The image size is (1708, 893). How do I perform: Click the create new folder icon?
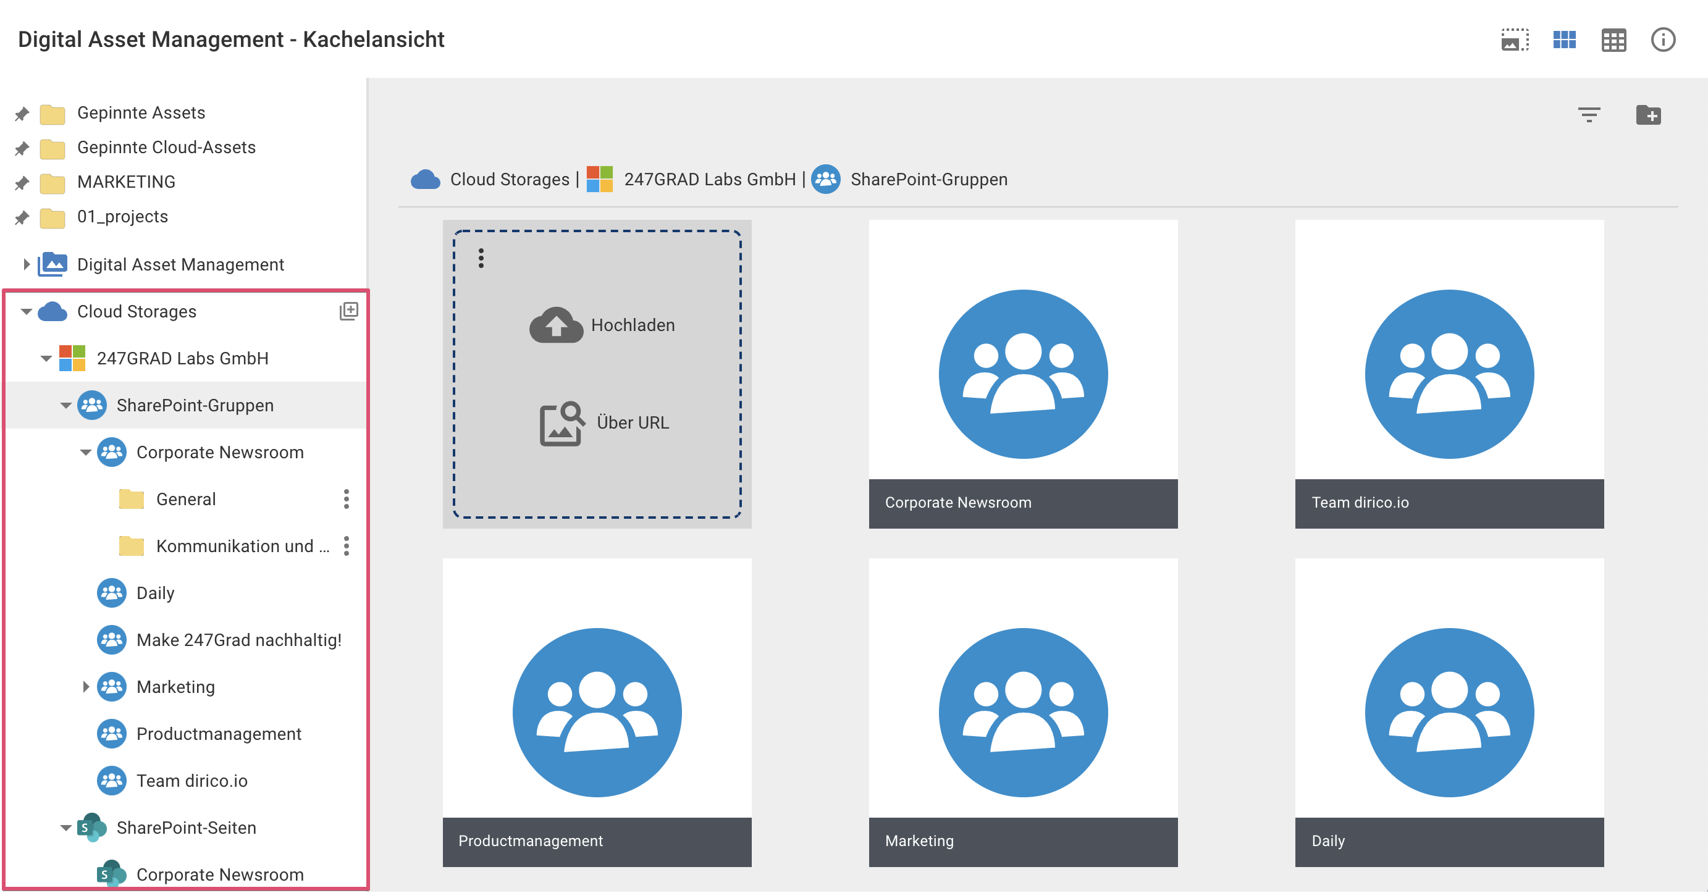pos(1648,115)
